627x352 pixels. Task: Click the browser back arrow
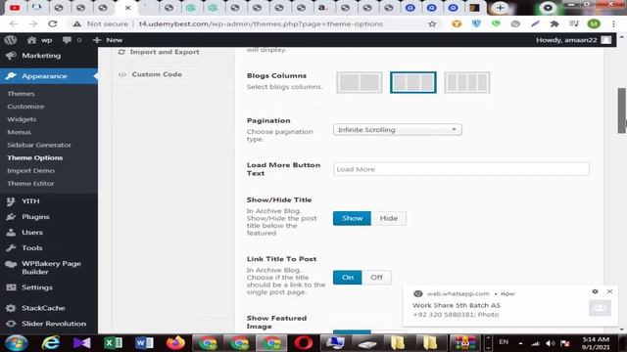(x=14, y=23)
